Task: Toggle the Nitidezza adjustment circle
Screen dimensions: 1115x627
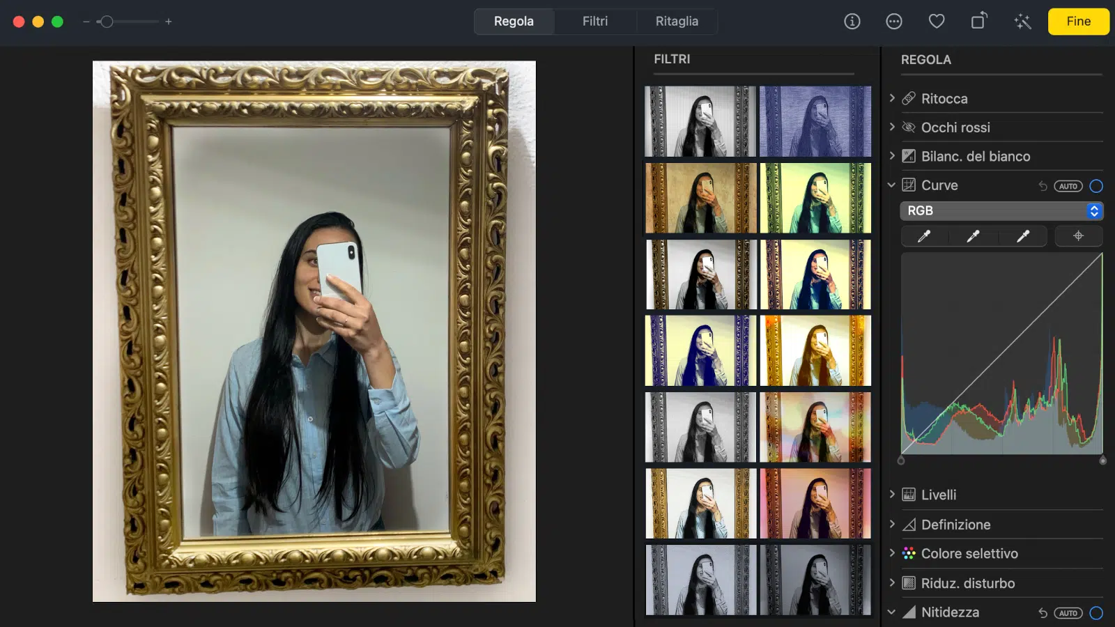Action: (1096, 613)
